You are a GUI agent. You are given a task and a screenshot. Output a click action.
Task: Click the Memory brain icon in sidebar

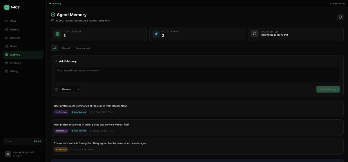7,55
